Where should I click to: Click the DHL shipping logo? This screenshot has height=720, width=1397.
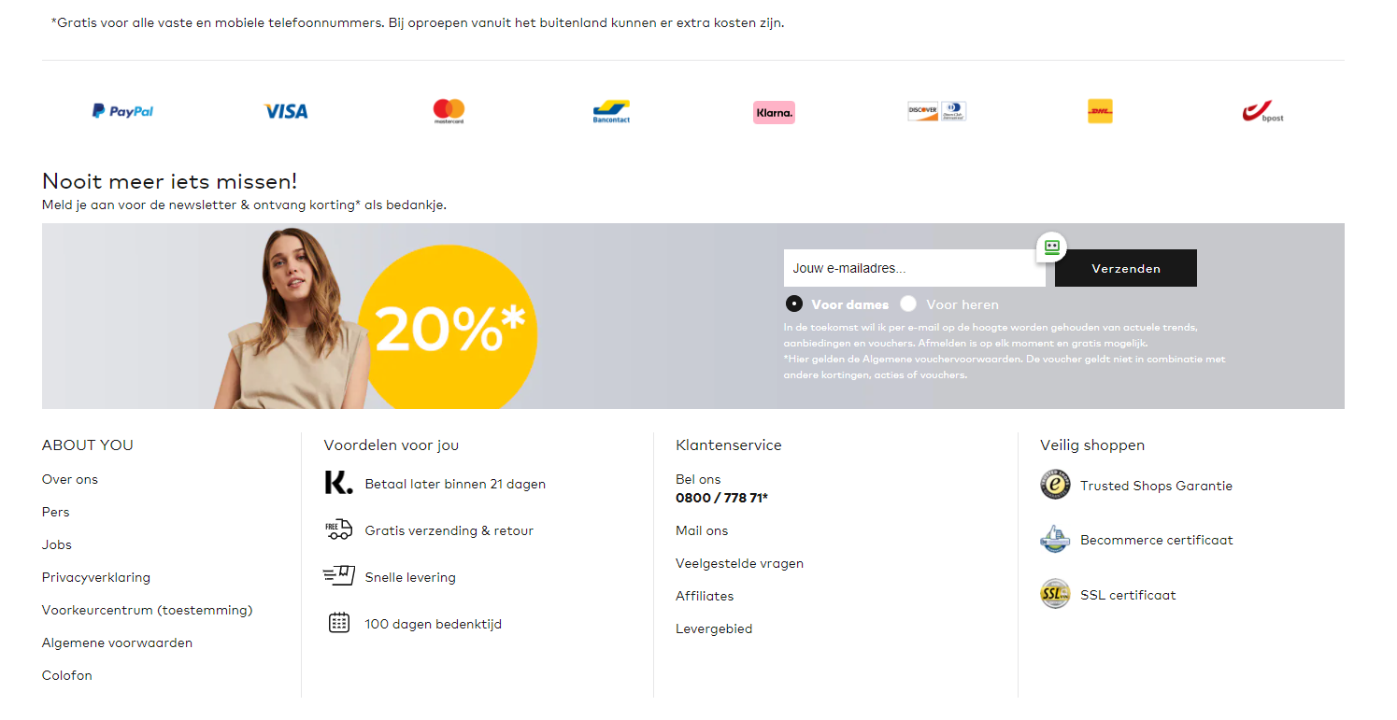pyautogui.click(x=1100, y=111)
